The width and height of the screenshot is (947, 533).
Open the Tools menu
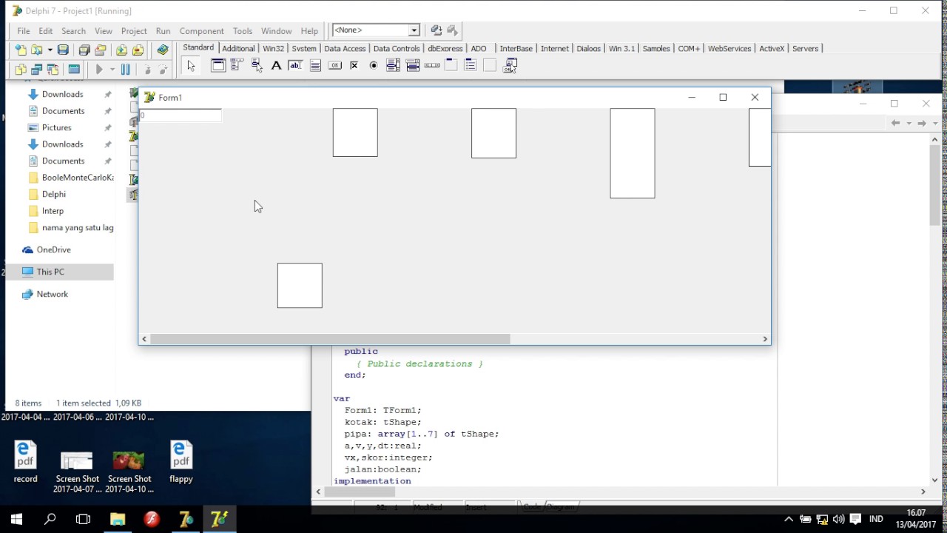[x=243, y=31]
